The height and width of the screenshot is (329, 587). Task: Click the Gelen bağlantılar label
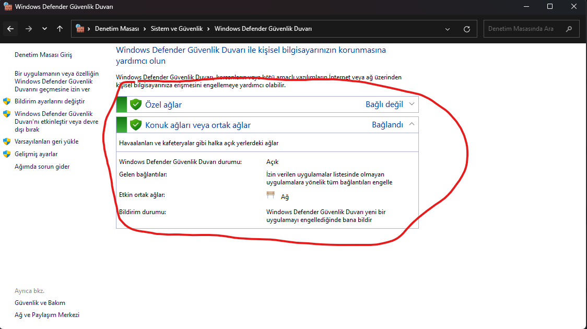143,174
